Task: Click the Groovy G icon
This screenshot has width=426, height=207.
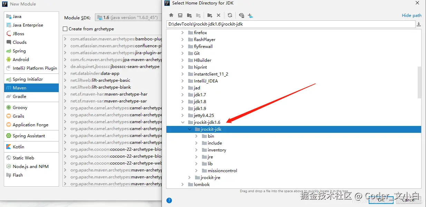Action: click(x=9, y=108)
